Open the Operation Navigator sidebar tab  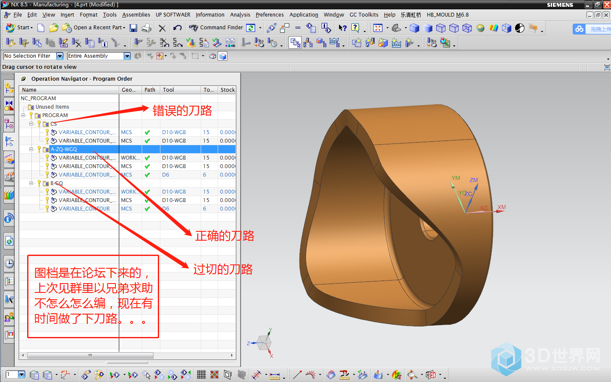[x=9, y=141]
